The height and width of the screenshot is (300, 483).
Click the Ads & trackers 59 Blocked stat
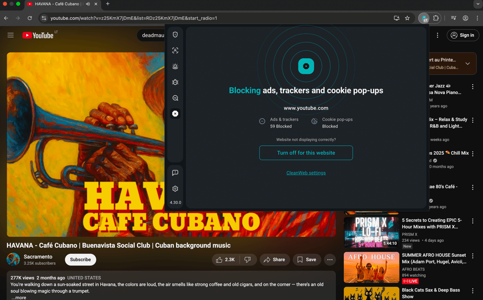point(279,123)
